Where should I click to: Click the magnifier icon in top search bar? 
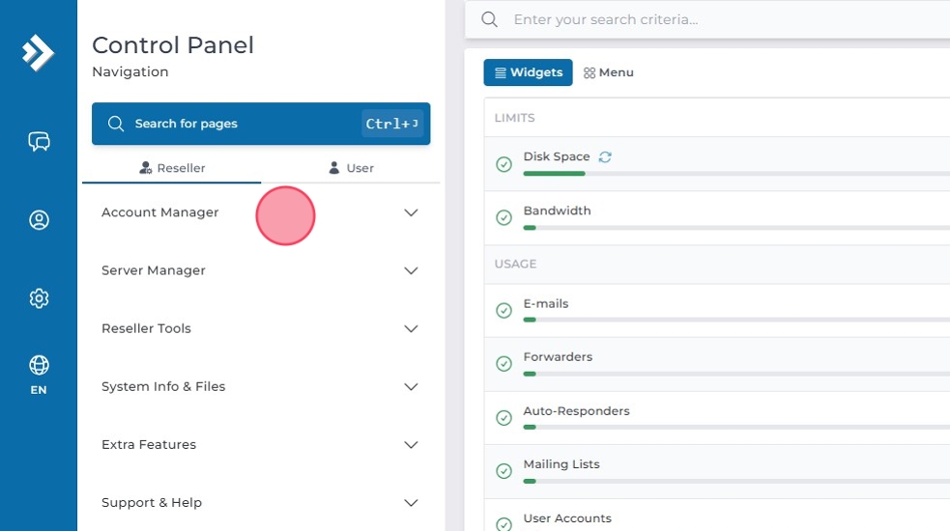click(490, 19)
